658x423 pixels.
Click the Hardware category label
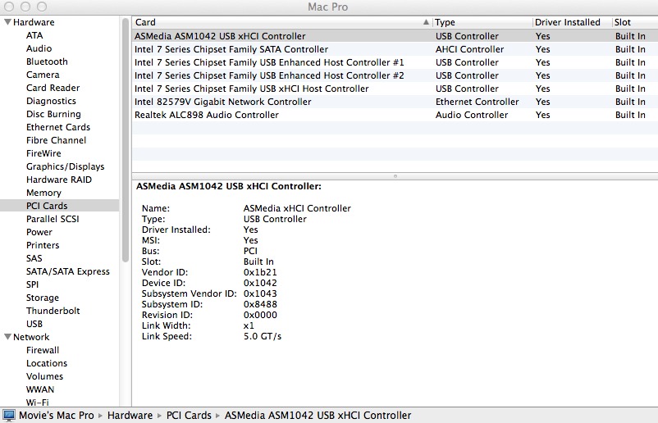point(34,22)
